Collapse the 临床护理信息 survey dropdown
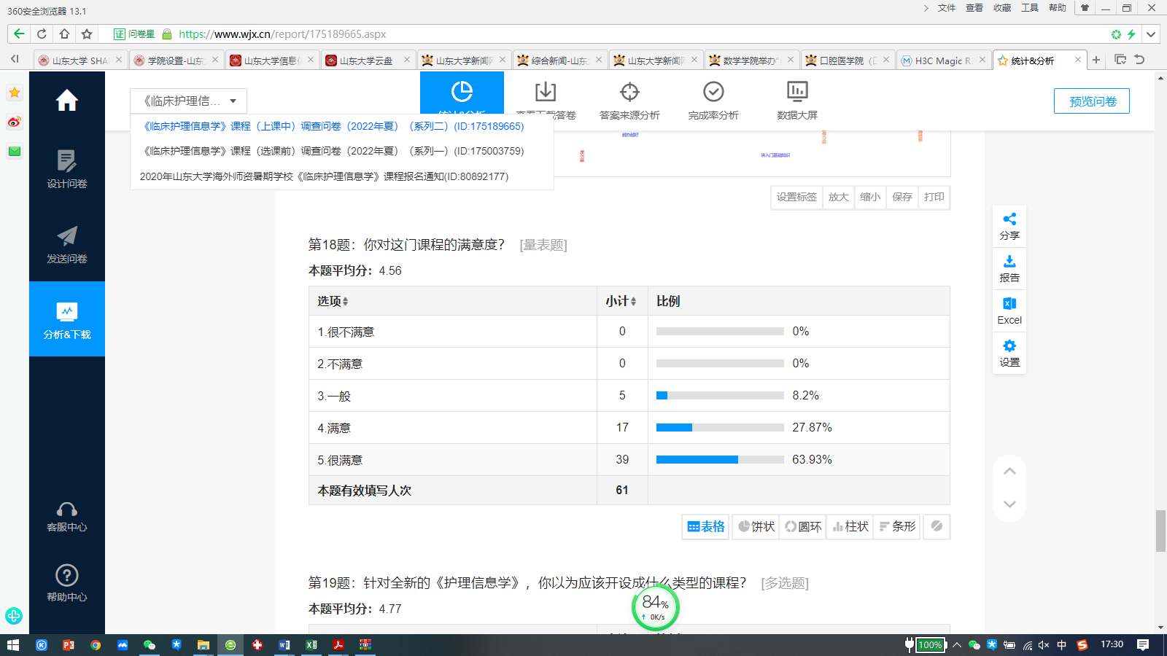1167x656 pixels. coord(189,101)
